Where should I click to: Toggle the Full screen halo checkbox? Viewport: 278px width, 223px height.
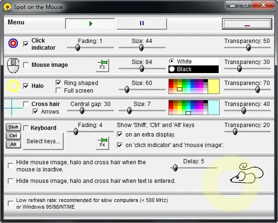tap(58, 90)
